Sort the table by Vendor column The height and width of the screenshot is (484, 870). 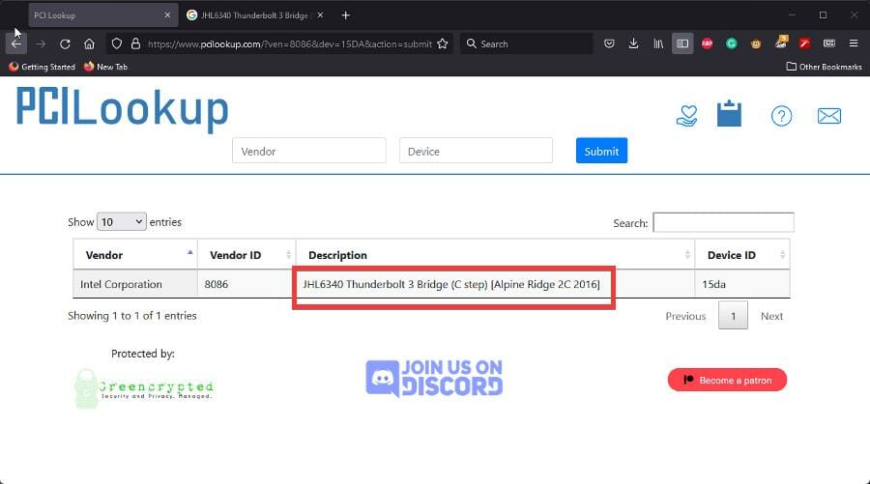pyautogui.click(x=135, y=255)
